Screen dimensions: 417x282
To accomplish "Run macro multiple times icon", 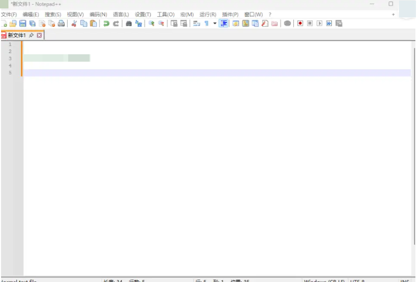I will pyautogui.click(x=329, y=24).
